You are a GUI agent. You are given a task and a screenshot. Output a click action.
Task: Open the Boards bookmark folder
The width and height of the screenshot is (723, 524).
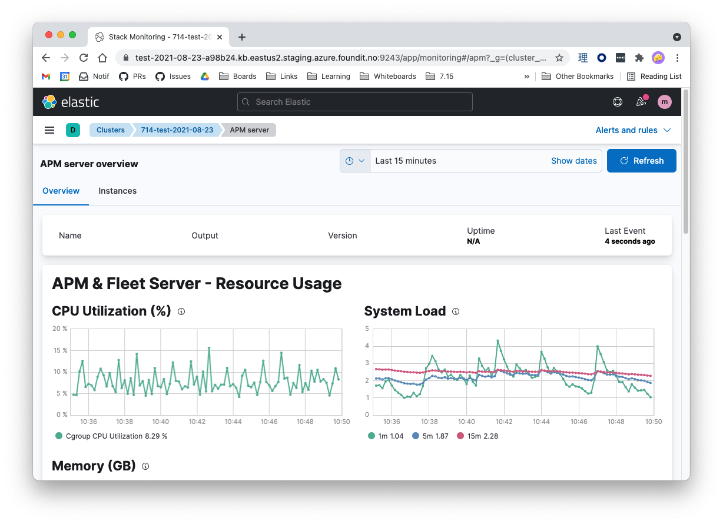(x=237, y=77)
